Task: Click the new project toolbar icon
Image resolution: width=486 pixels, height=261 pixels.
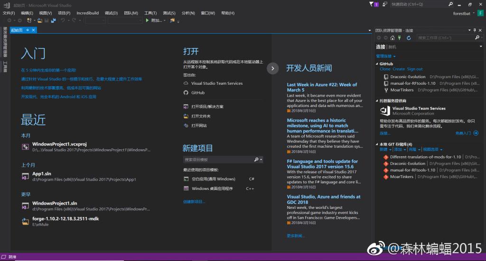Action: click(x=29, y=20)
